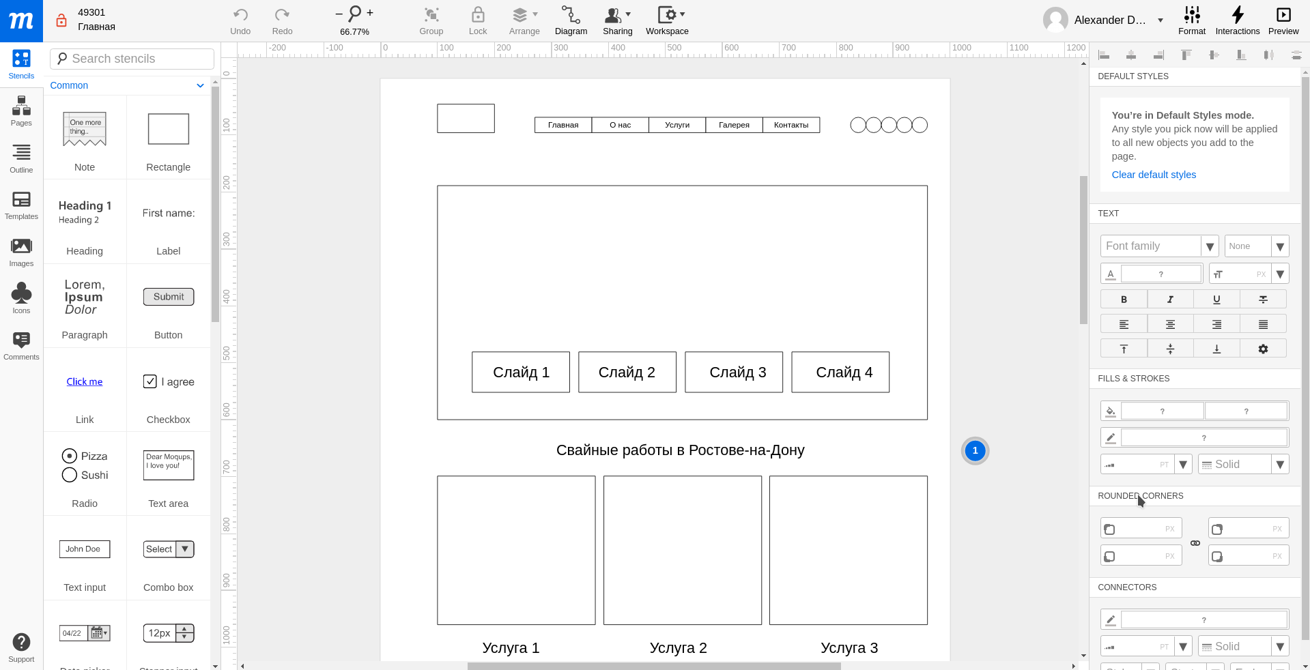The height and width of the screenshot is (670, 1310).
Task: Click in Search stencils field
Action: [132, 59]
